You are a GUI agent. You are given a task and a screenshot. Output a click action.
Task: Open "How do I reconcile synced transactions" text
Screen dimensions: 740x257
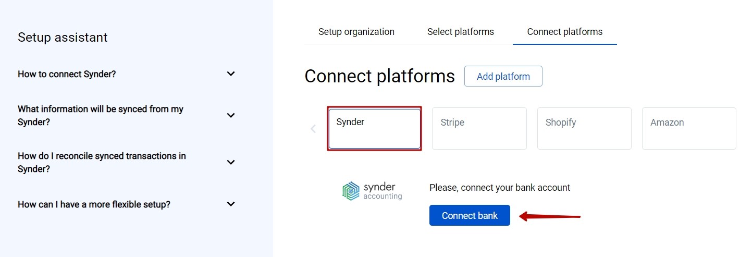[x=102, y=162]
